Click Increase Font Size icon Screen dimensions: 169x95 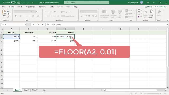(x=37, y=12)
